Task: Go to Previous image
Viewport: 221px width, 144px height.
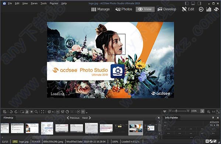Action: coord(73,118)
